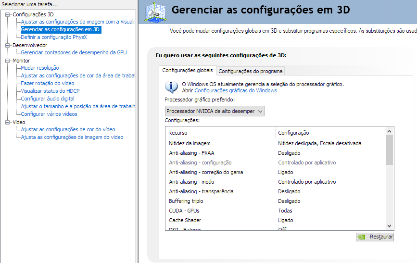Click 'Nitidez desligada, Escala desativada' value
The width and height of the screenshot is (417, 263).
click(320, 143)
